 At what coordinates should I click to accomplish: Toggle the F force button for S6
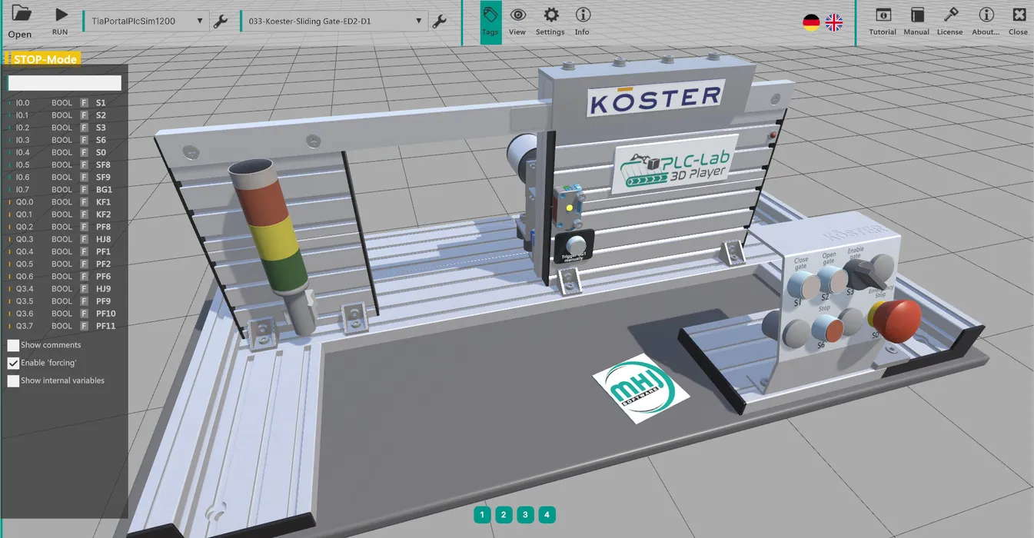pos(84,140)
